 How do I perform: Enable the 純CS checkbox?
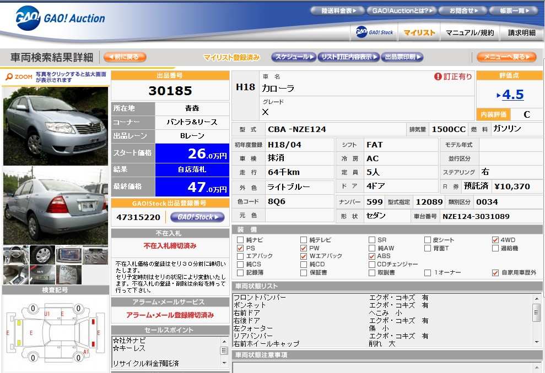(x=240, y=265)
